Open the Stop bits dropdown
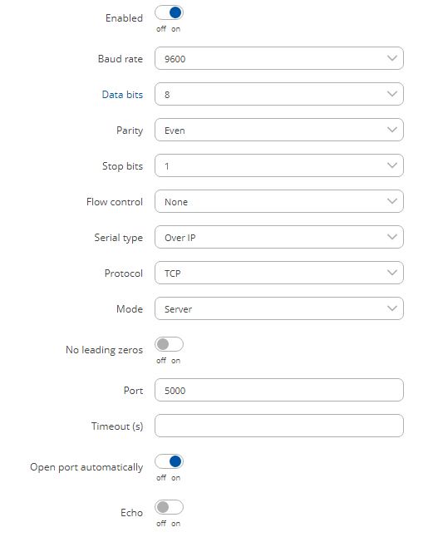Viewport: 428px width, 537px height. tap(279, 165)
